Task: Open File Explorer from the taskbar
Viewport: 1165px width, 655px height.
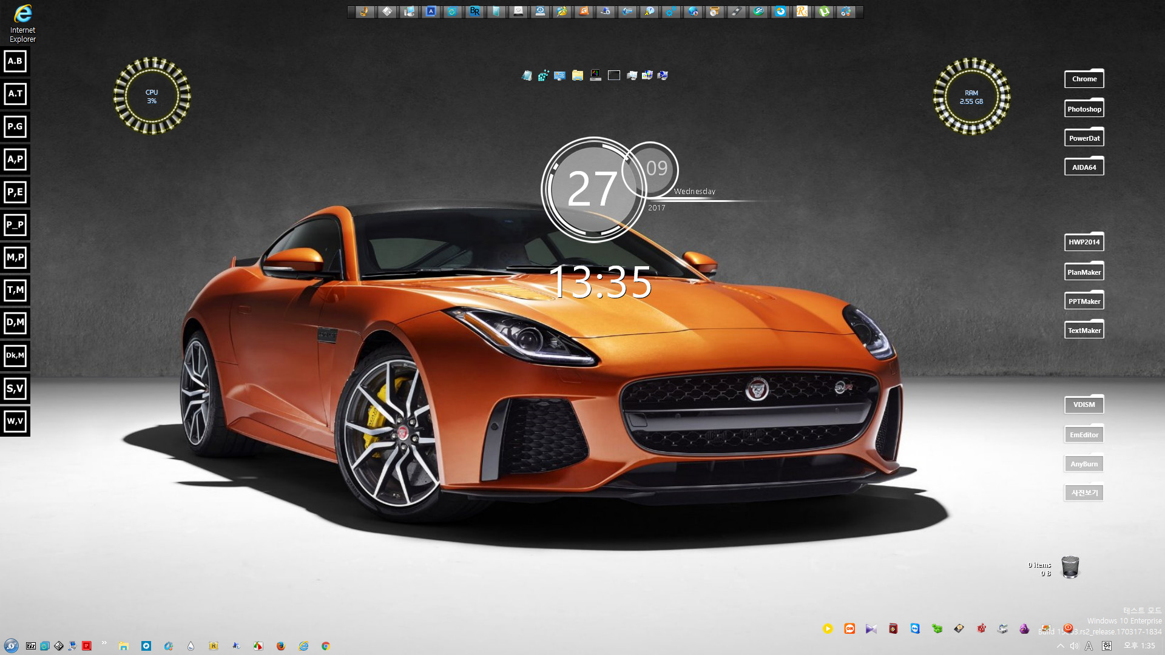Action: tap(124, 646)
